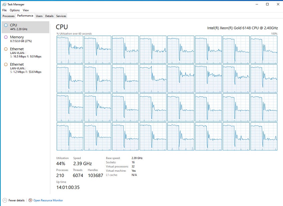Switch to the Processes tab
This screenshot has width=283, height=206.
point(8,16)
